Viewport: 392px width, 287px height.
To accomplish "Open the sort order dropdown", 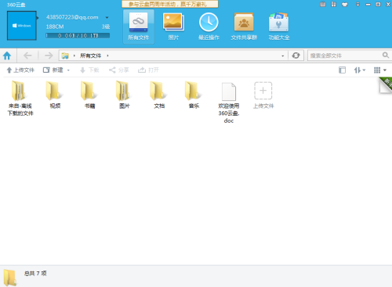I will tap(360, 70).
